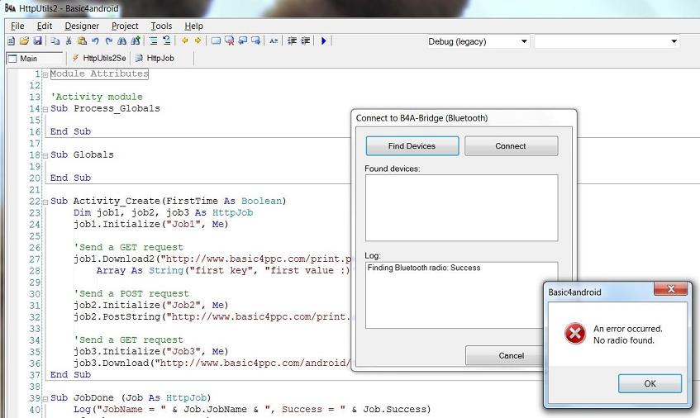Click 'job2.Initialize("Job2", Me)' code line
Screen dimensions: 700x418
pyautogui.click(x=151, y=305)
